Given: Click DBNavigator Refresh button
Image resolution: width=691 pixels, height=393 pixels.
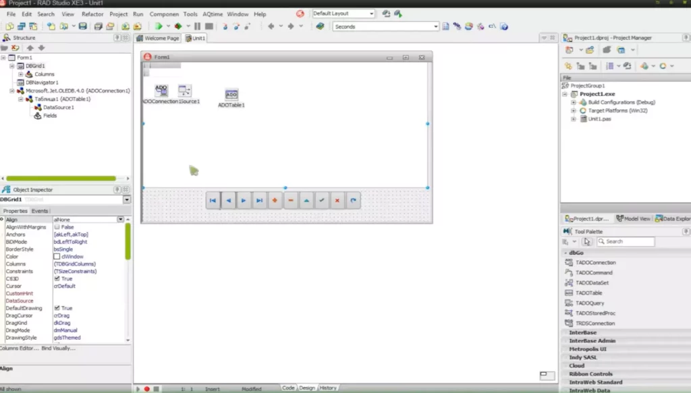Looking at the screenshot, I should pyautogui.click(x=353, y=200).
